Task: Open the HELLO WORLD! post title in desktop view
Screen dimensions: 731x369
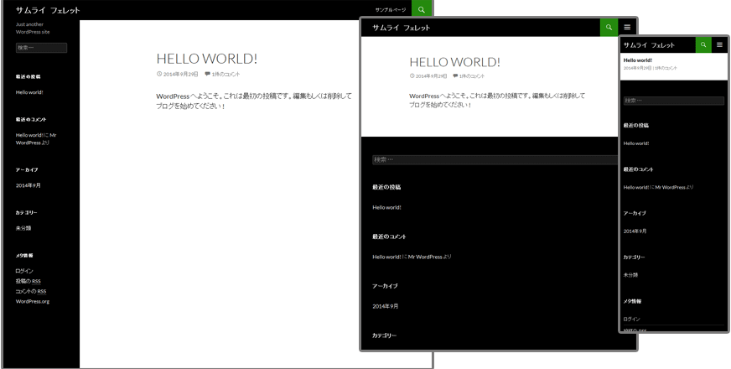Action: [x=206, y=59]
